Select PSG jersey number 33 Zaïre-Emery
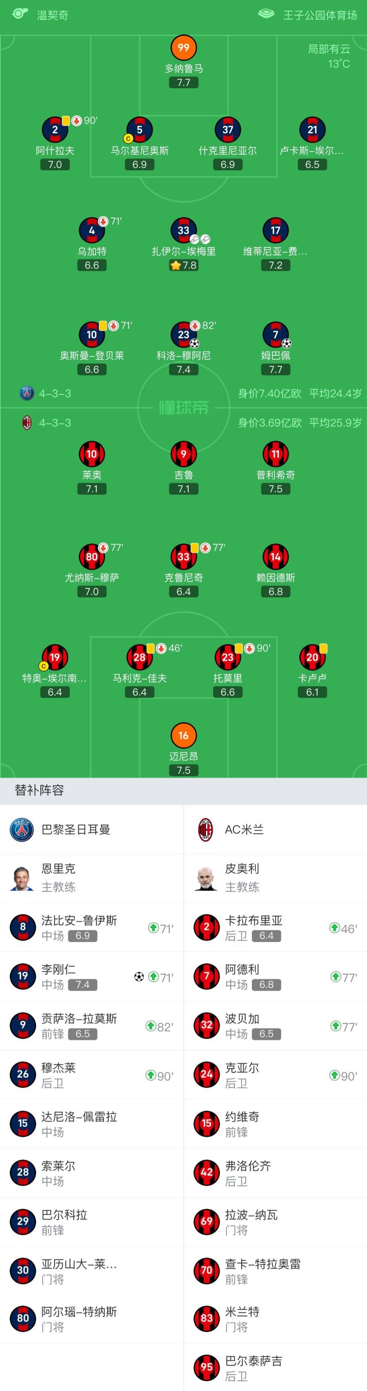This screenshot has width=367, height=1391. coord(183,231)
